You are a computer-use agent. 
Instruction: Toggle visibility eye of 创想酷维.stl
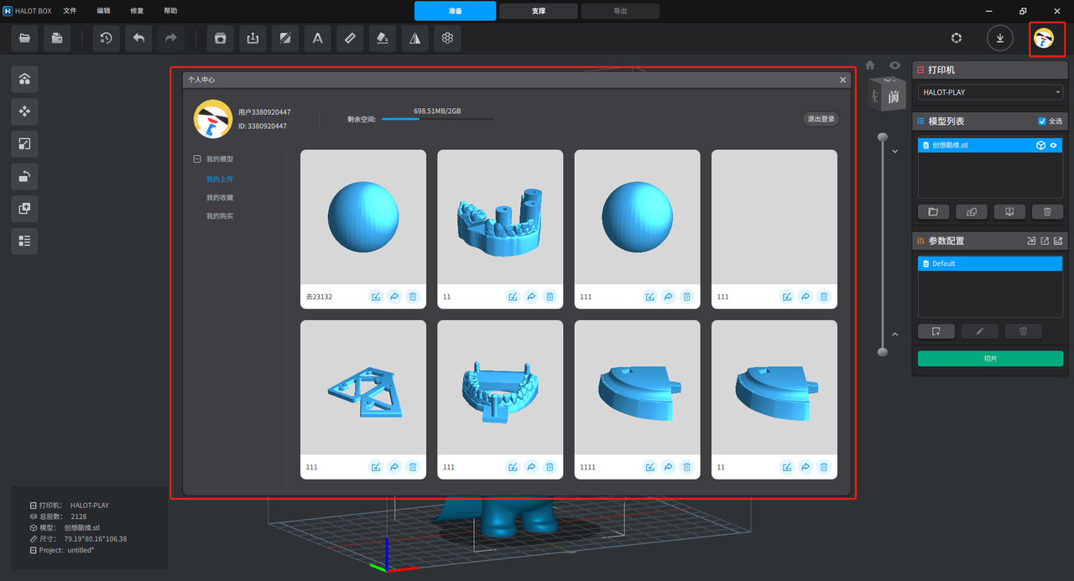click(x=1055, y=145)
